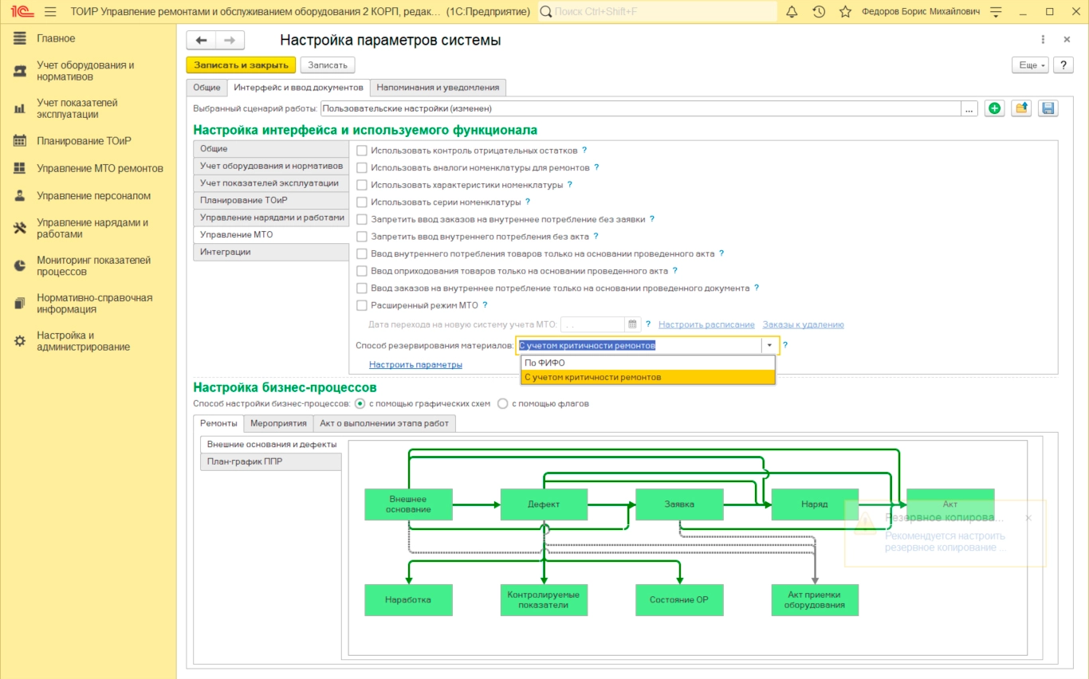Toggle Расширенный режим МТО checkbox
Image resolution: width=1089 pixels, height=679 pixels.
click(x=362, y=305)
